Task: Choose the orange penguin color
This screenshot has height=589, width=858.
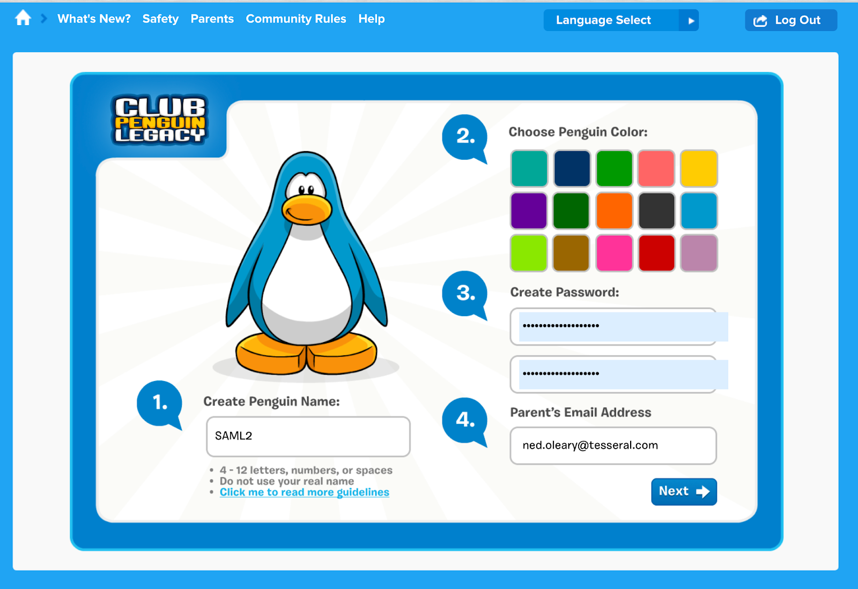Action: (614, 211)
